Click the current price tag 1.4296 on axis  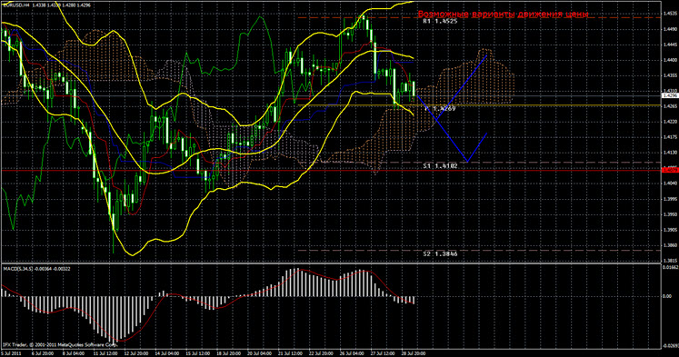[670, 94]
